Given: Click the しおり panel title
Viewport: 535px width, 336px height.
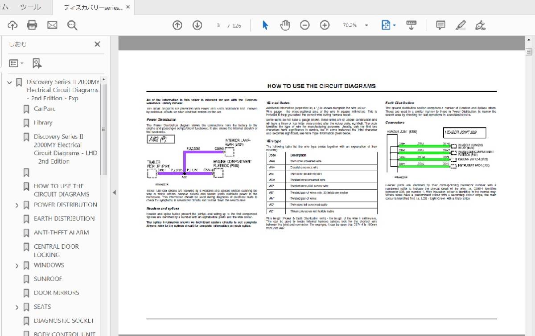Looking at the screenshot, I should (x=18, y=44).
